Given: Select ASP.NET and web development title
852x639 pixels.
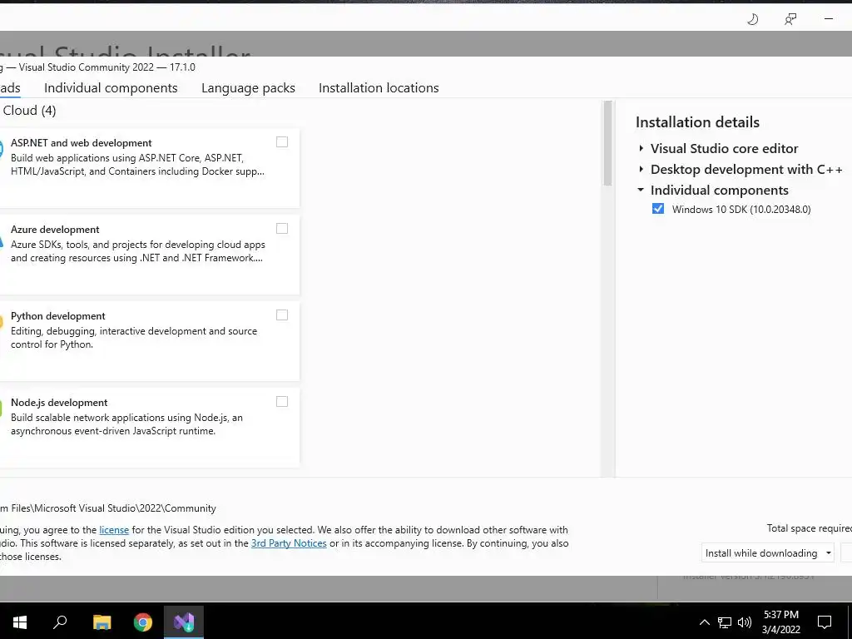Looking at the screenshot, I should pos(82,143).
